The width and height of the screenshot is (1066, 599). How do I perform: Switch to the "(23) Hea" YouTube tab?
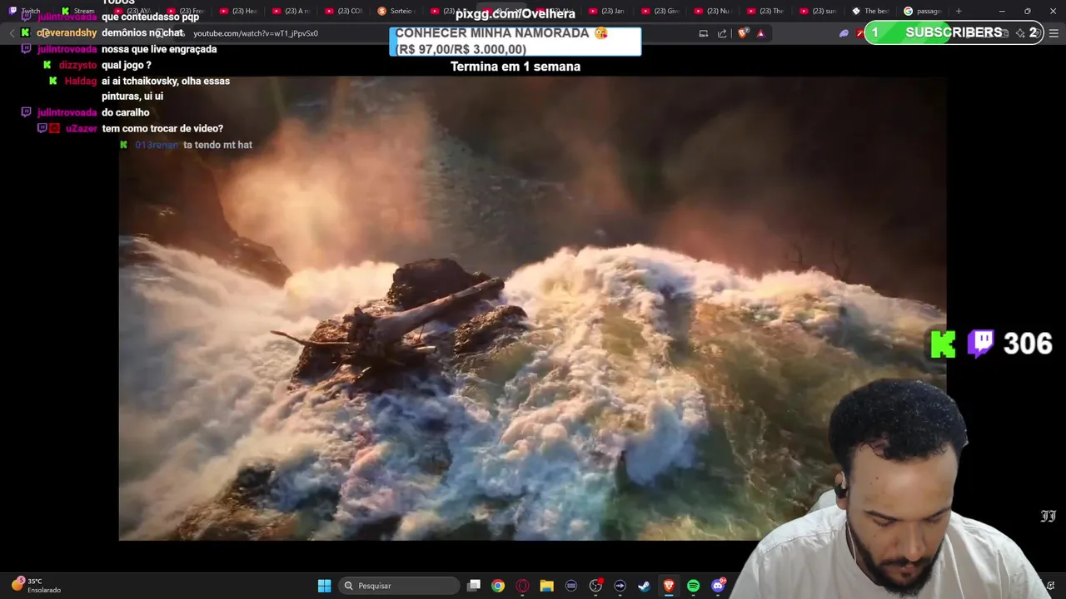point(238,11)
